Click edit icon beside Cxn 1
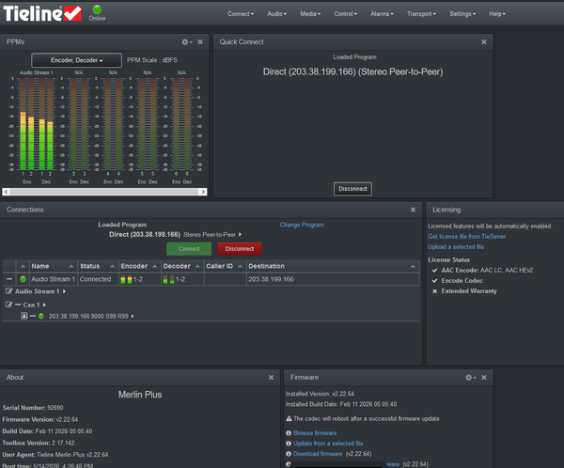 (x=9, y=304)
